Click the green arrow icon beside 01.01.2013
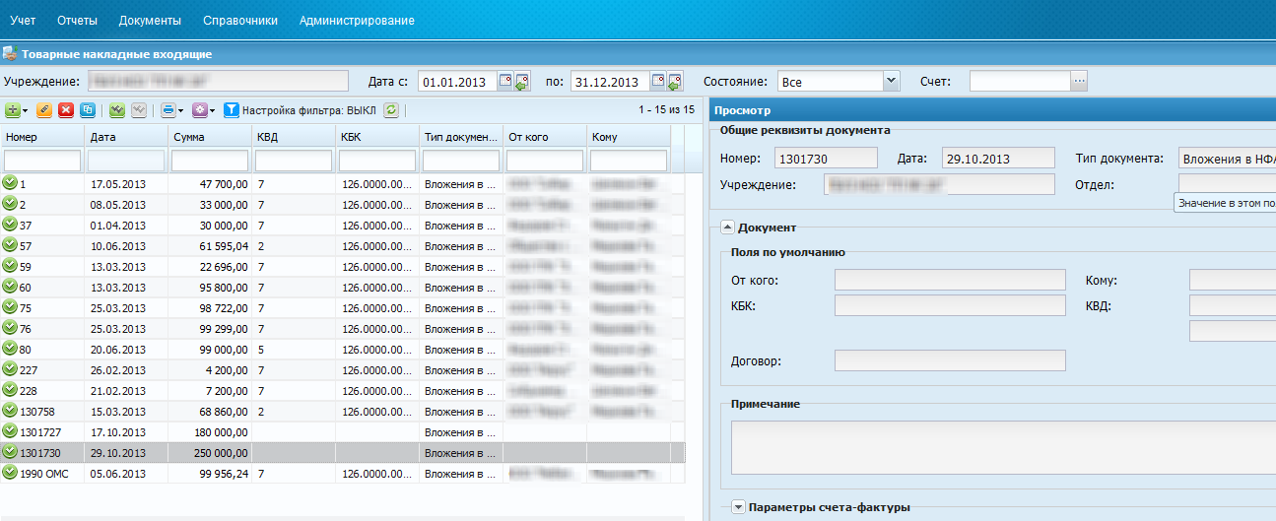 pos(522,82)
